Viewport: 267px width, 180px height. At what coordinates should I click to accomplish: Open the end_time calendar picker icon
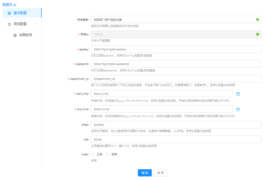[238, 109]
